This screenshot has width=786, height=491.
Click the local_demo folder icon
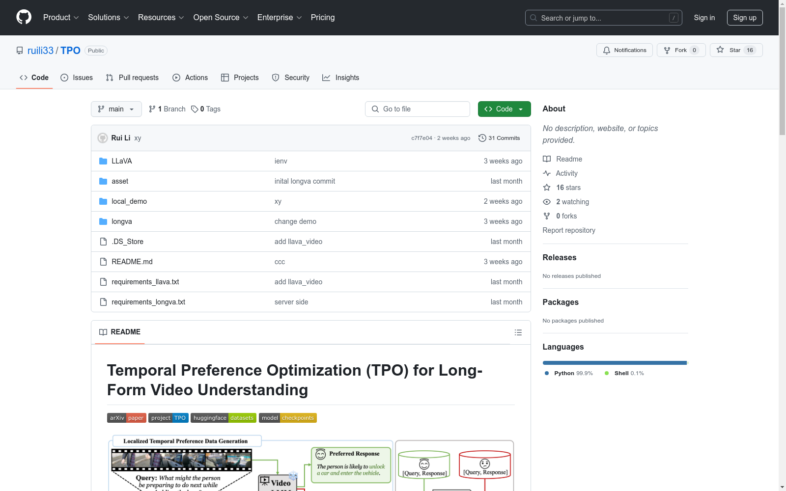point(103,201)
